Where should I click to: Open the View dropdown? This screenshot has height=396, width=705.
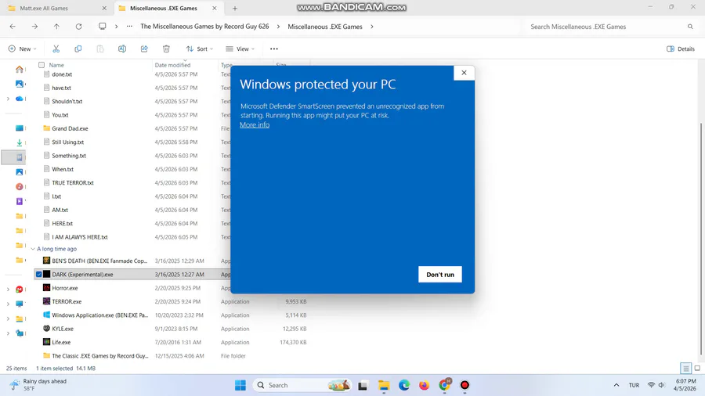click(x=240, y=49)
